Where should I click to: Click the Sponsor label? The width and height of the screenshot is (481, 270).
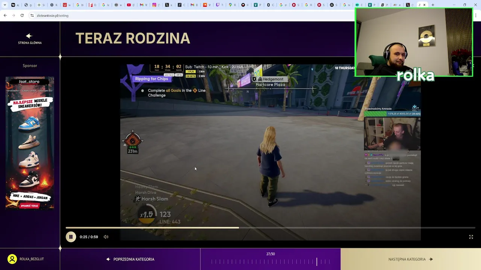click(x=30, y=66)
